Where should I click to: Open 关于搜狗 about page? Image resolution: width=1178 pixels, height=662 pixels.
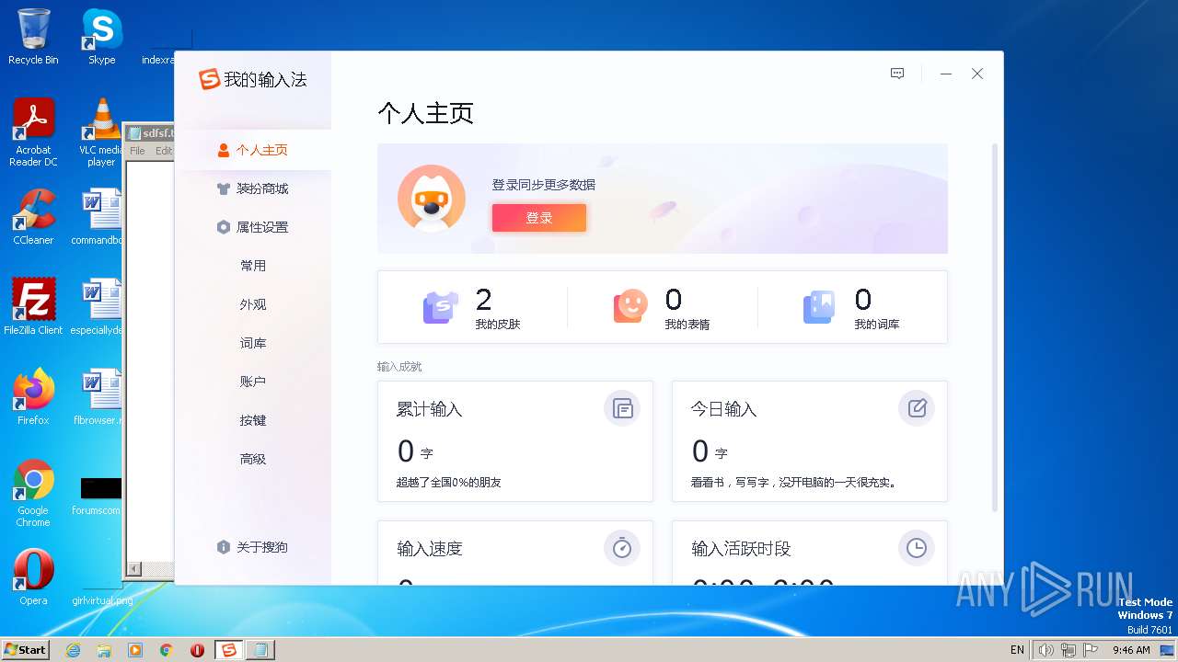(x=252, y=547)
